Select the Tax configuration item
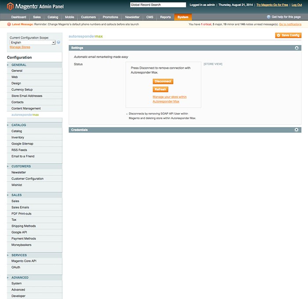308x299 pixels. point(35,220)
